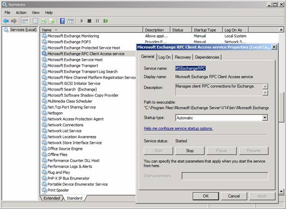Click the Start Service play icon
The width and height of the screenshot is (286, 209).
(x=82, y=21)
